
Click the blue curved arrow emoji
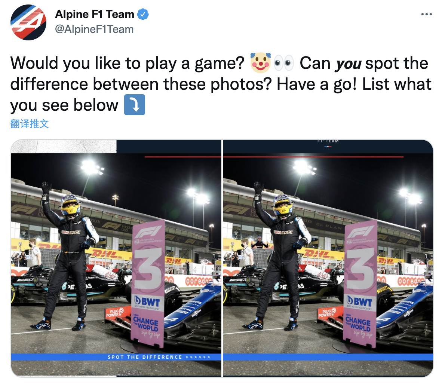coord(134,105)
